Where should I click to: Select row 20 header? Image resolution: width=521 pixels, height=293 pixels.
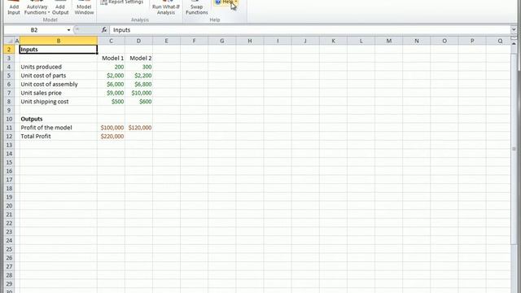coord(9,206)
